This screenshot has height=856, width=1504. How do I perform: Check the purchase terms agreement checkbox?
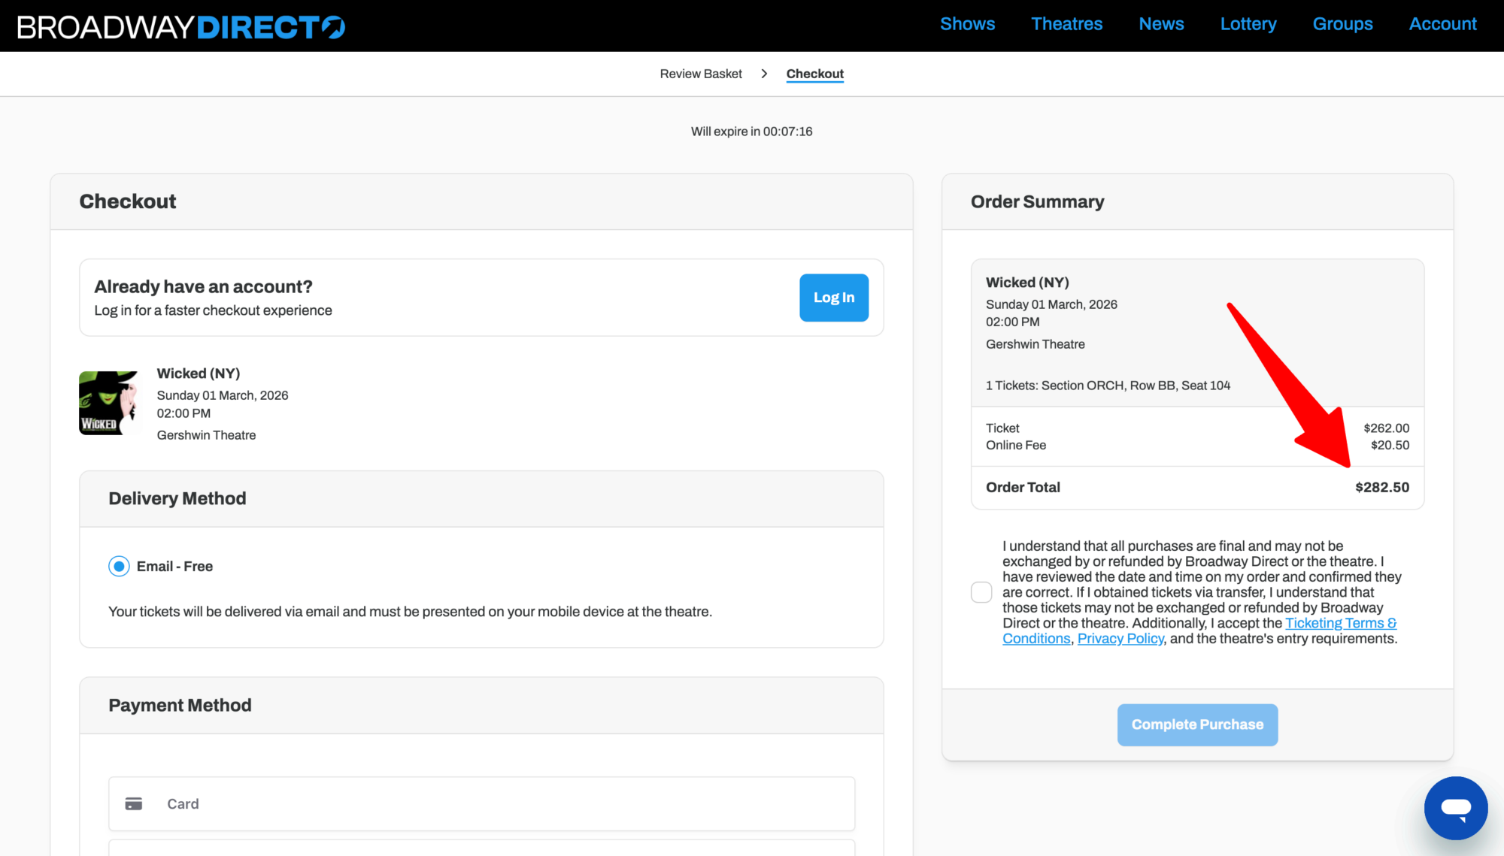(x=981, y=592)
